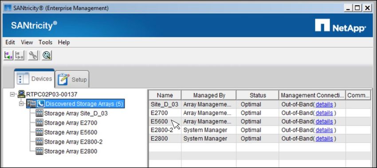Open details link for the E2800-2 row
377x168 pixels.
click(x=324, y=130)
